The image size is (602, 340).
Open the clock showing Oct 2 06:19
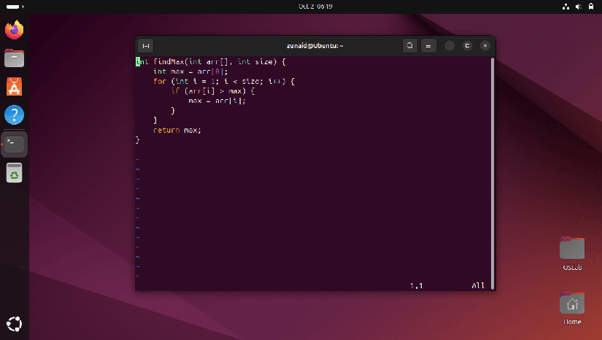tap(315, 7)
